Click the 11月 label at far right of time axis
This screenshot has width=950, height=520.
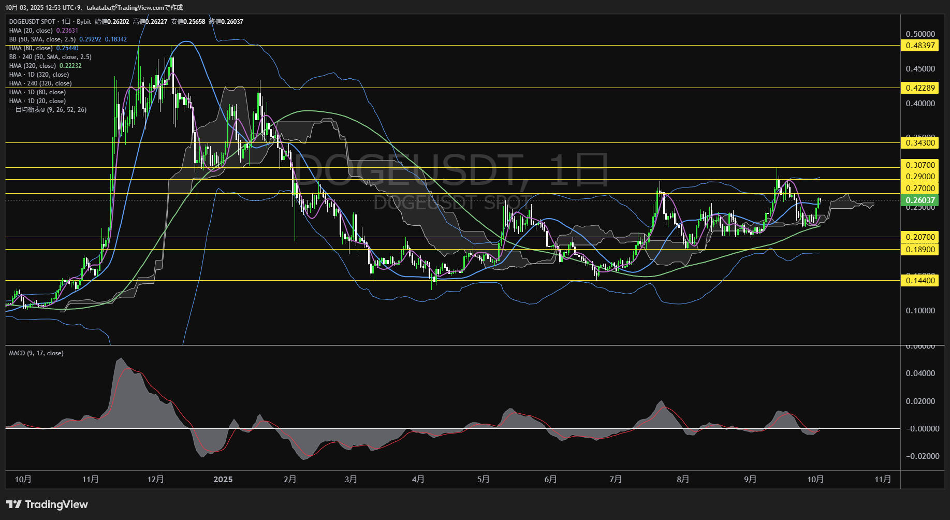[883, 479]
